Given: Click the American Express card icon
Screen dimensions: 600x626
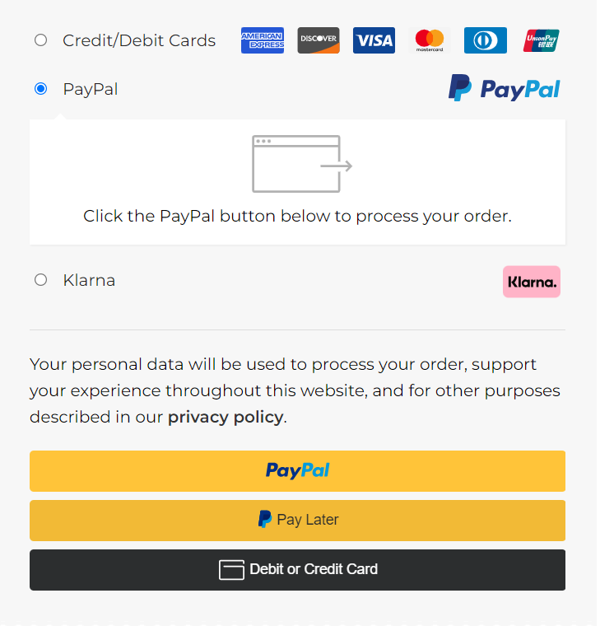Looking at the screenshot, I should pos(262,40).
